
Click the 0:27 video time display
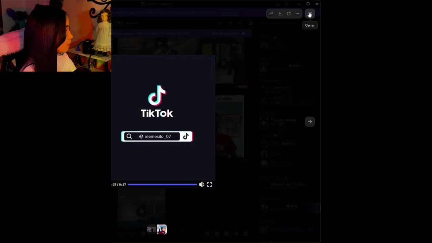click(119, 185)
